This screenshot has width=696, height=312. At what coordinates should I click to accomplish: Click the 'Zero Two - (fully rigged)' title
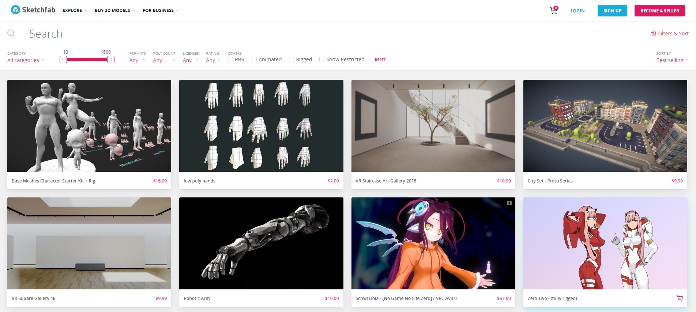point(552,298)
